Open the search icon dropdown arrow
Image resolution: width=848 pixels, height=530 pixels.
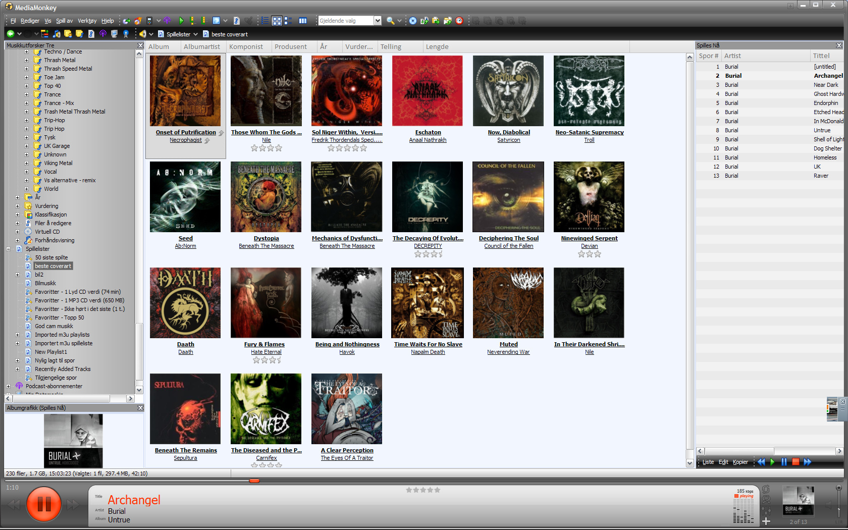(399, 21)
